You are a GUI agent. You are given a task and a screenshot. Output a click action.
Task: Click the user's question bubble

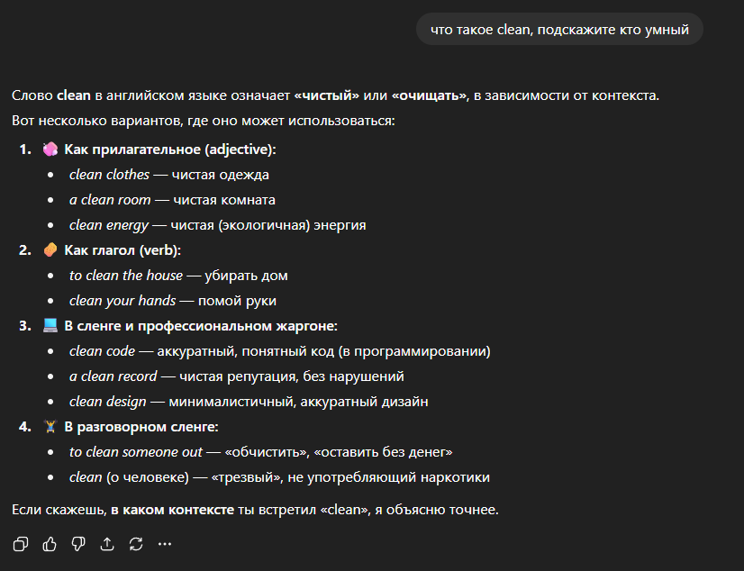pos(558,29)
